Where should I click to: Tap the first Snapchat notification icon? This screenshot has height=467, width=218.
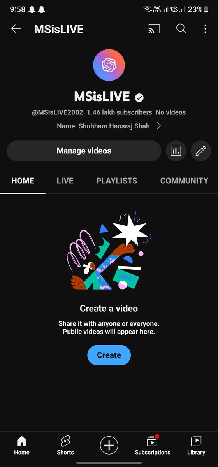click(32, 9)
